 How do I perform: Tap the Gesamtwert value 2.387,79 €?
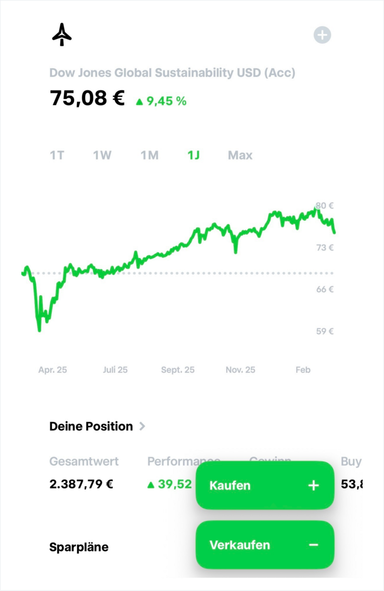(x=81, y=484)
